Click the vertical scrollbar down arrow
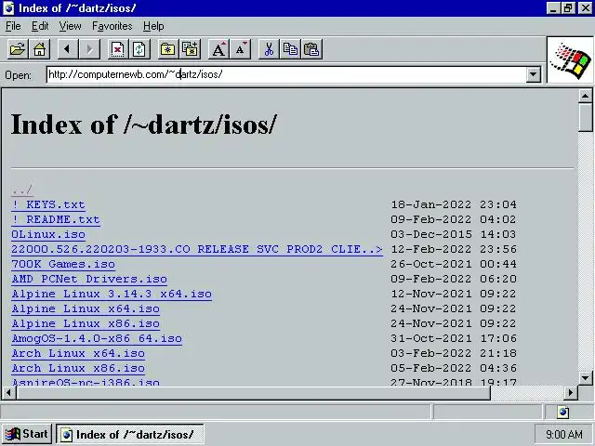The height and width of the screenshot is (446, 595). point(585,378)
